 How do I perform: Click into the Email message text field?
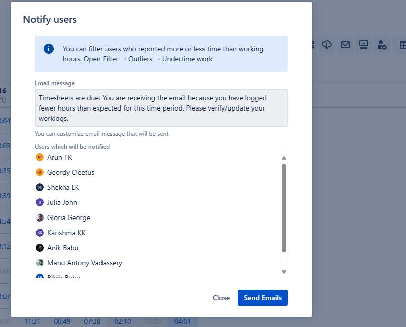[161, 108]
